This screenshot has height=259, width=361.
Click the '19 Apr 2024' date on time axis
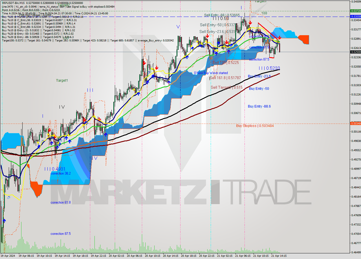8,256
